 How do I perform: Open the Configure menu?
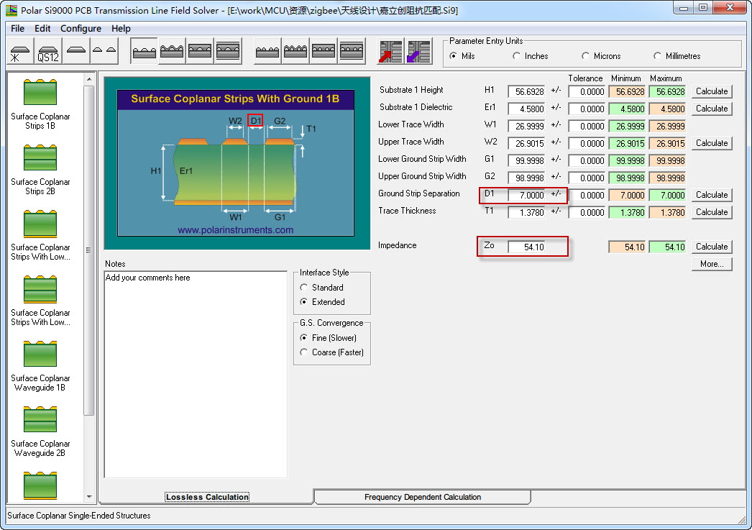coord(81,28)
